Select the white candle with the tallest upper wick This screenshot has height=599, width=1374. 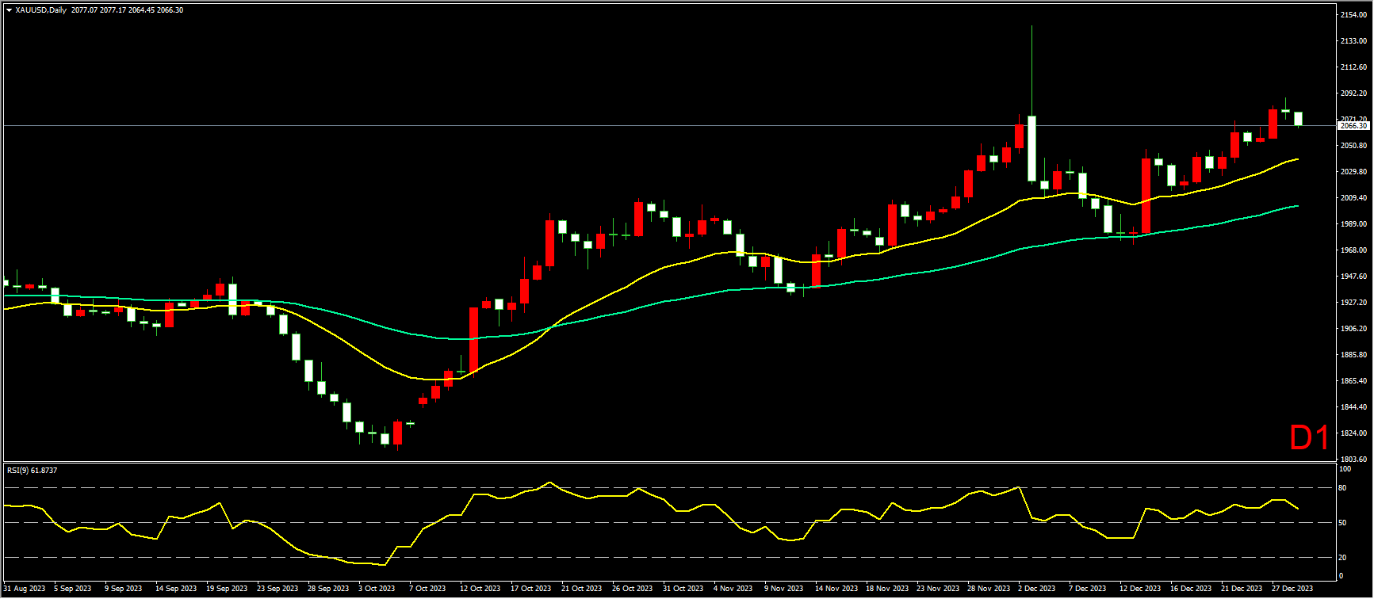click(x=1031, y=148)
